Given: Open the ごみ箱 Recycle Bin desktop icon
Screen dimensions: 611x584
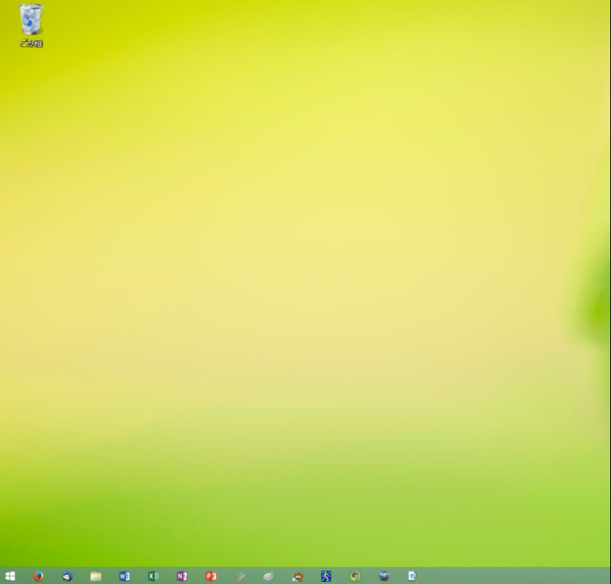Looking at the screenshot, I should click(x=31, y=20).
